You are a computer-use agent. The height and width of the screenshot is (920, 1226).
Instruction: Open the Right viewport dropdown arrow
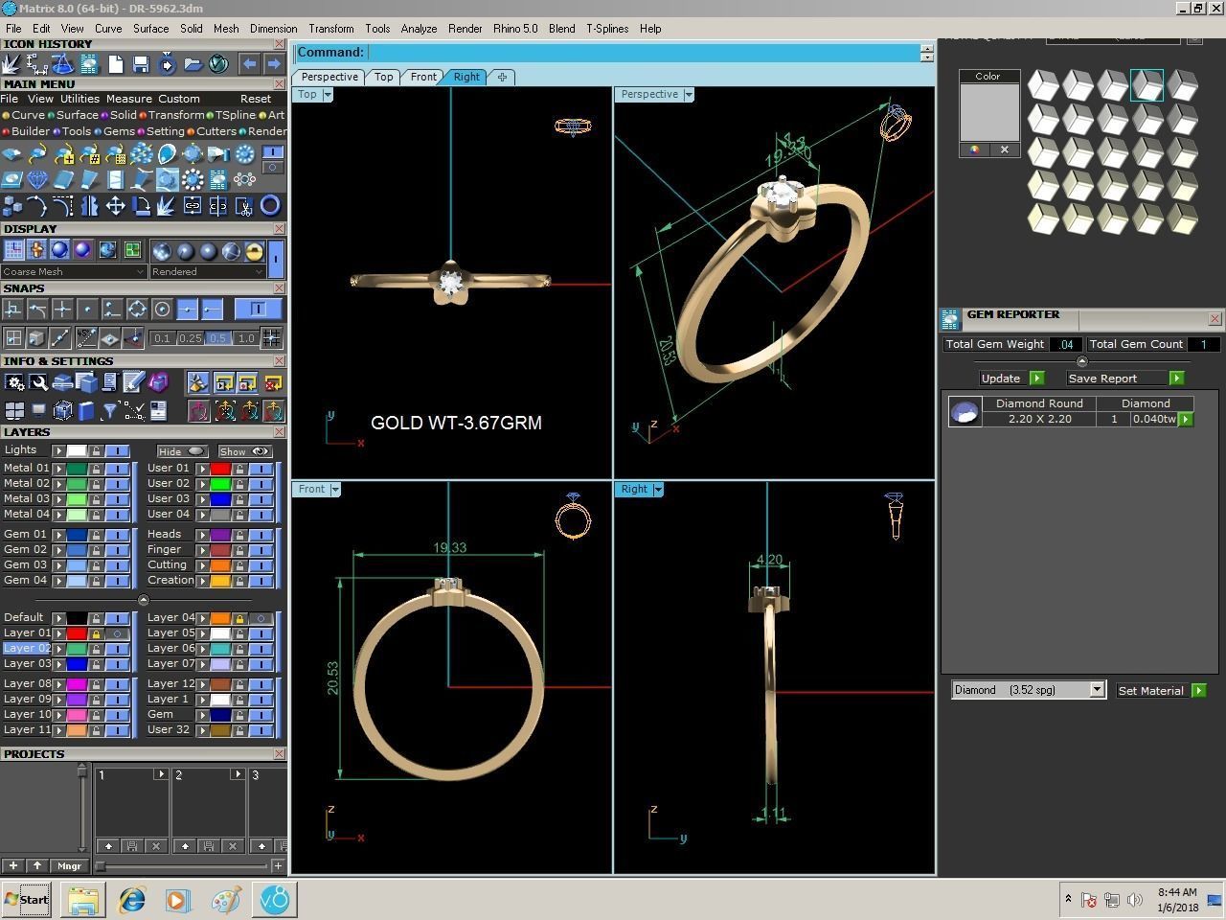pyautogui.click(x=658, y=490)
